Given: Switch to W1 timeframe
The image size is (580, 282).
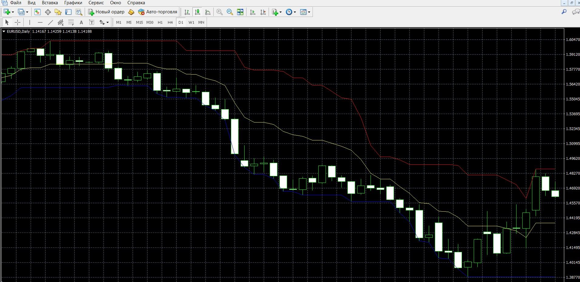Looking at the screenshot, I should pyautogui.click(x=191, y=22).
